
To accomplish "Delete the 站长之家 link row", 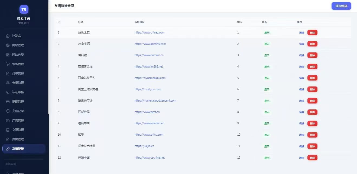I will tap(312, 32).
